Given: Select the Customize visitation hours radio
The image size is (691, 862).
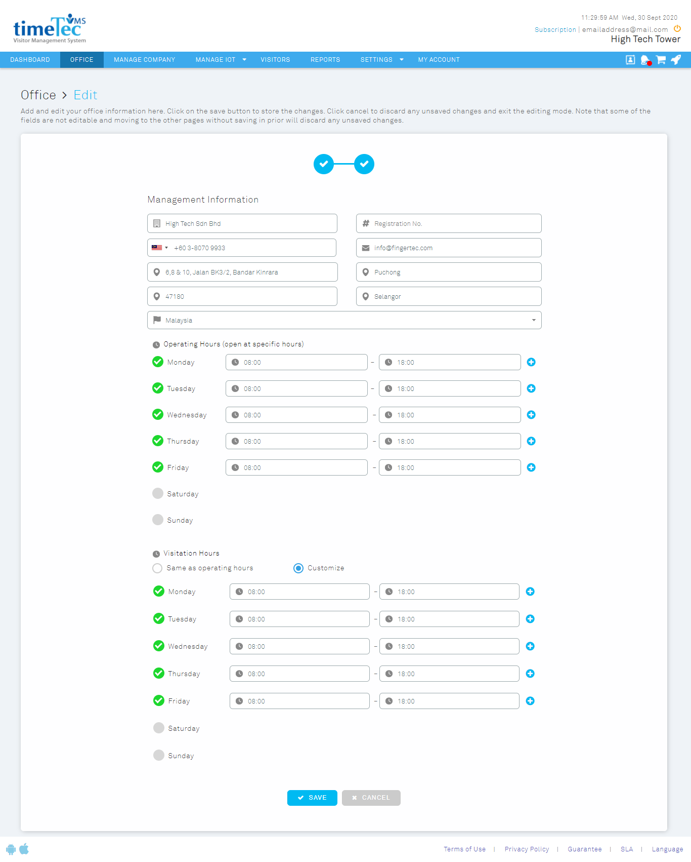Looking at the screenshot, I should tap(298, 568).
